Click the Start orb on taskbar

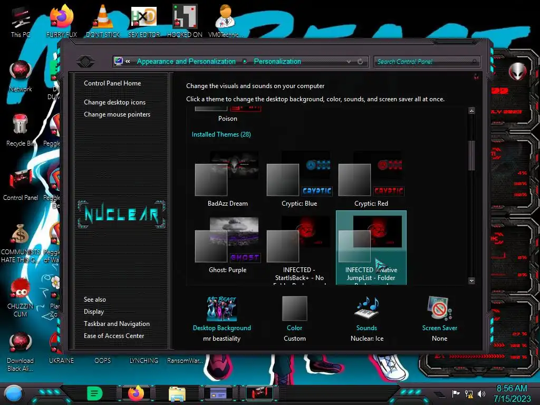coord(13,393)
